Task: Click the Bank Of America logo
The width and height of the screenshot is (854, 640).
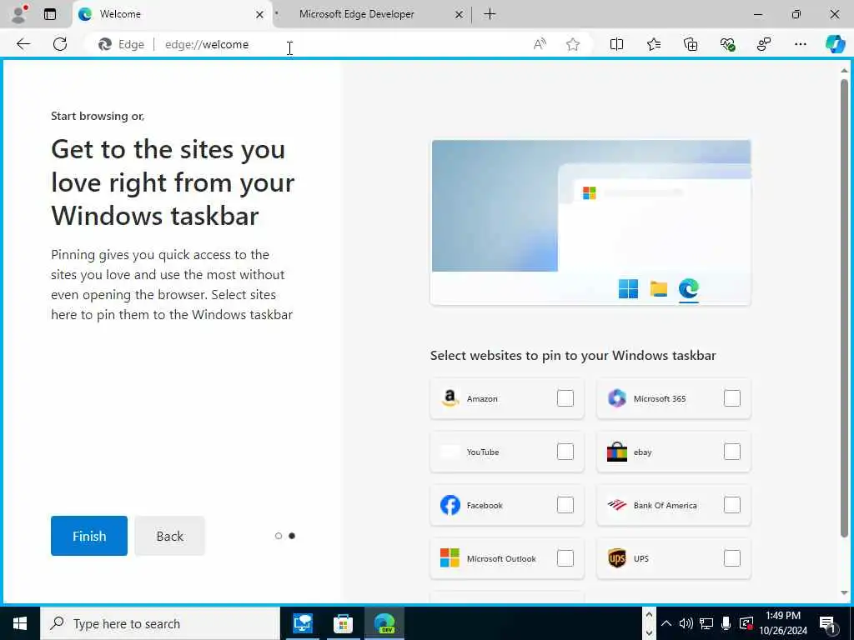Action: click(x=616, y=505)
